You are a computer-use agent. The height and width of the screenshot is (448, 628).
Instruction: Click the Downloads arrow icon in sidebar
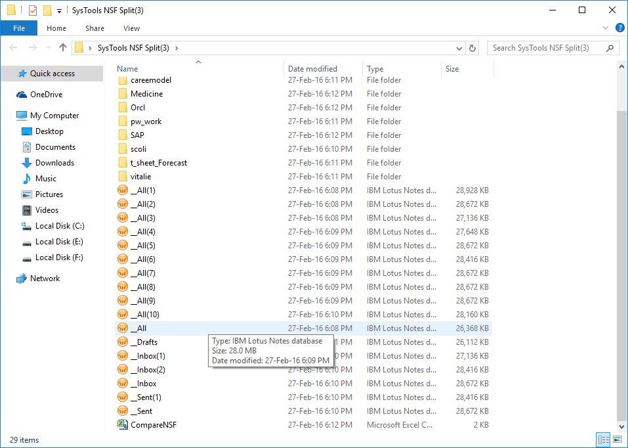coord(27,163)
